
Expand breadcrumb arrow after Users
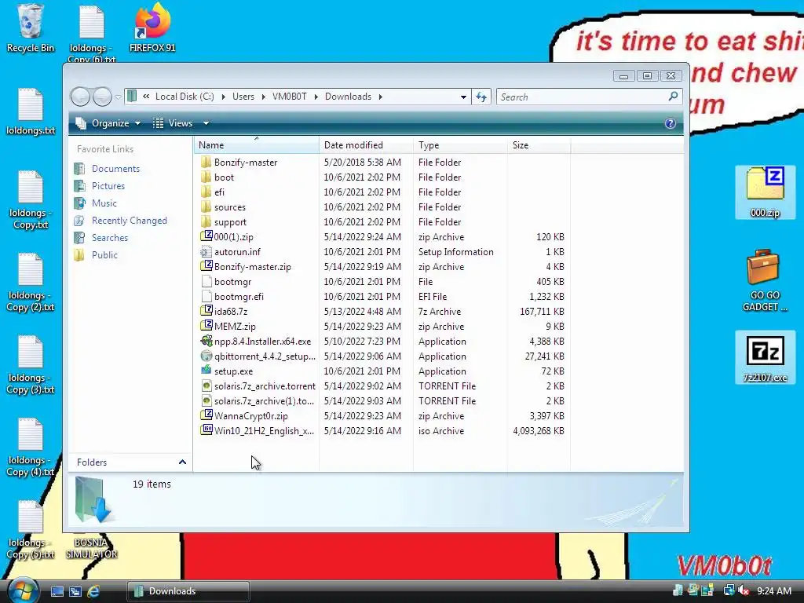click(x=263, y=97)
